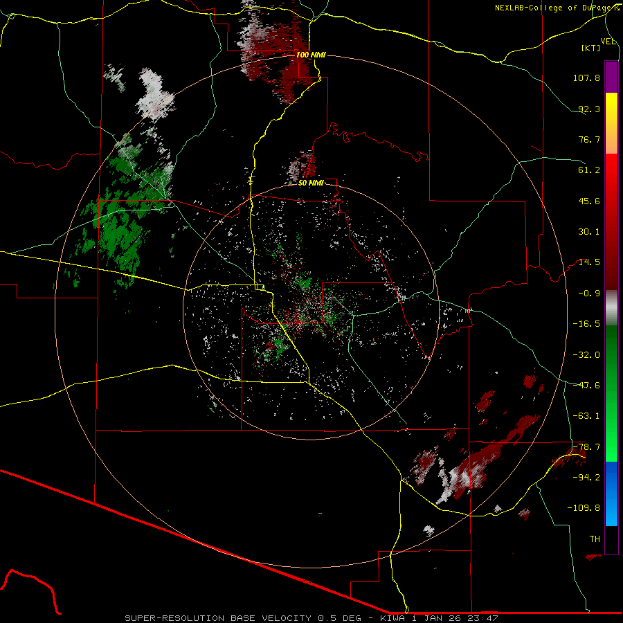Screen dimensions: 623x623
Task: Click the 107.8 legend value
Action: click(586, 78)
